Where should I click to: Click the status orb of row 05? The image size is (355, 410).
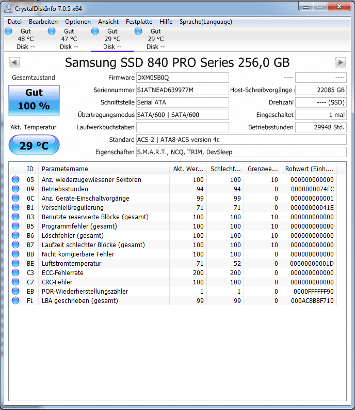15,179
